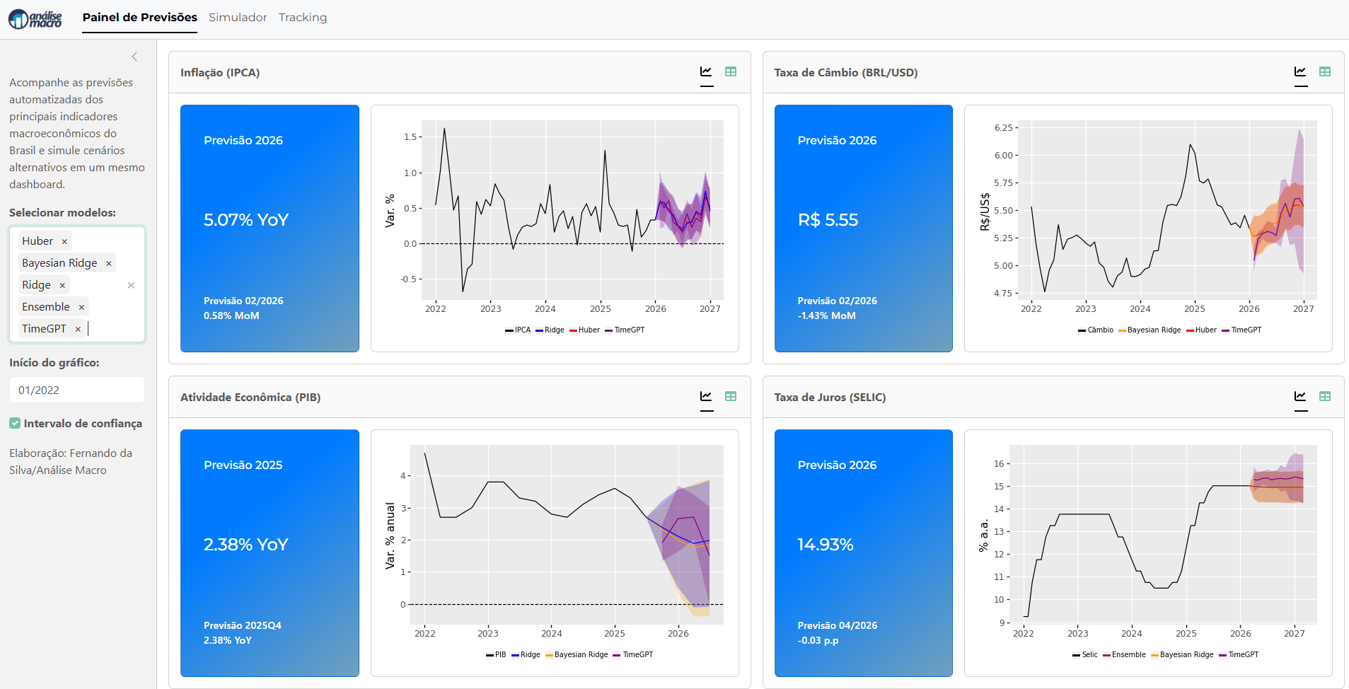Show chart view in Inflação (IPCA) card
This screenshot has height=689, width=1349.
pyautogui.click(x=706, y=72)
